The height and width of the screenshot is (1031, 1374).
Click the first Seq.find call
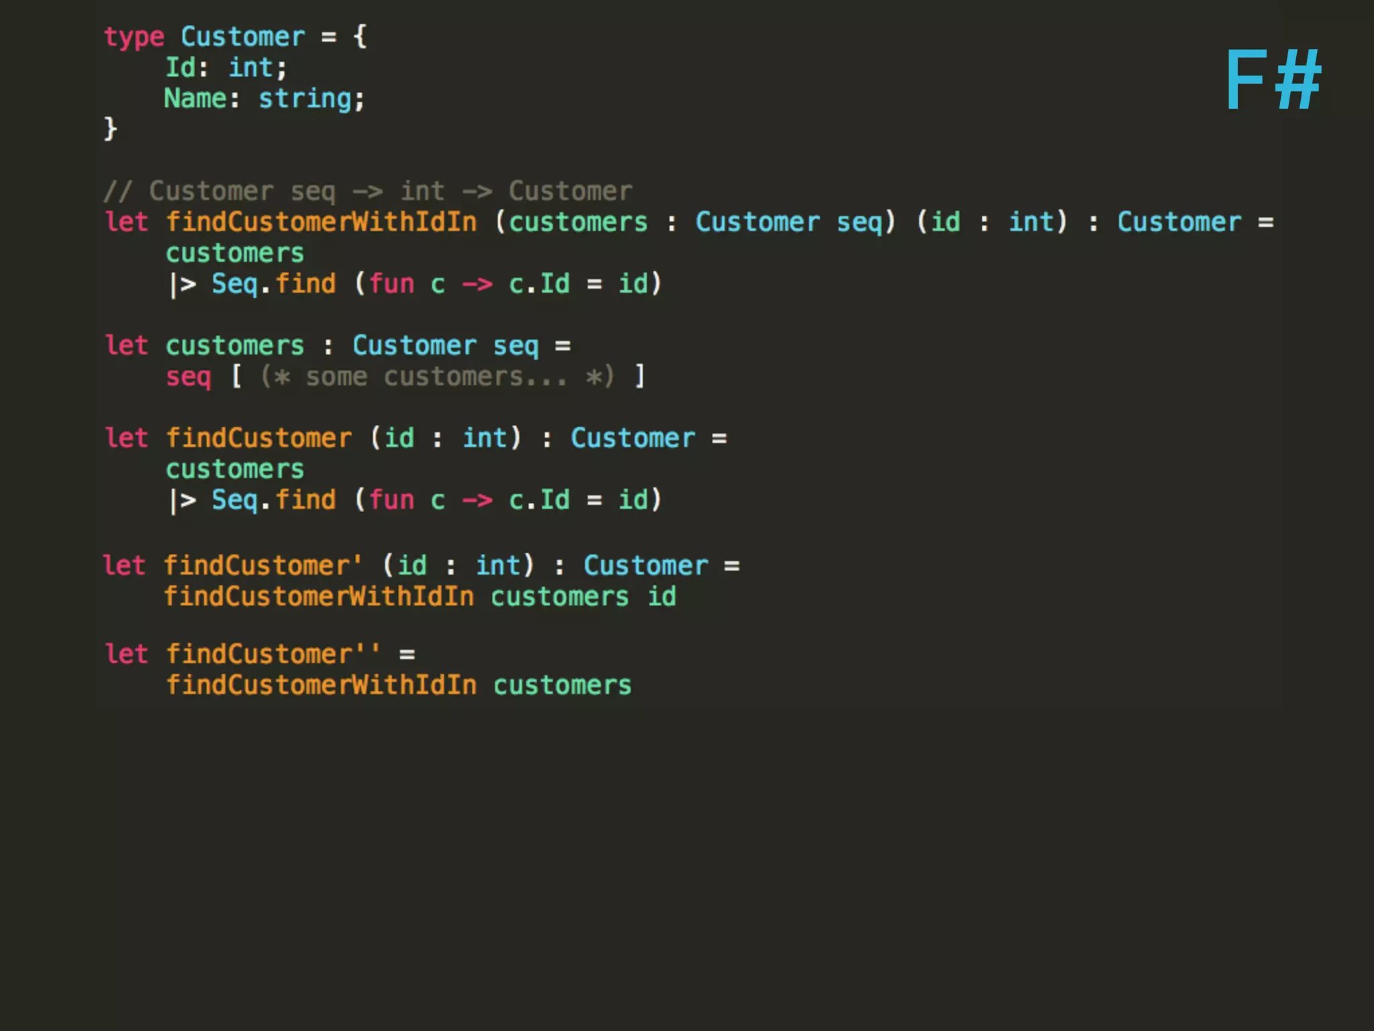274,284
